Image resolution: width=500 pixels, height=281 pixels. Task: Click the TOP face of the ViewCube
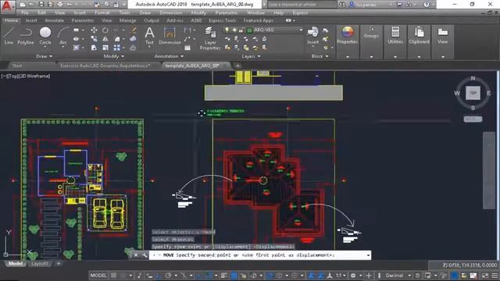(473, 93)
